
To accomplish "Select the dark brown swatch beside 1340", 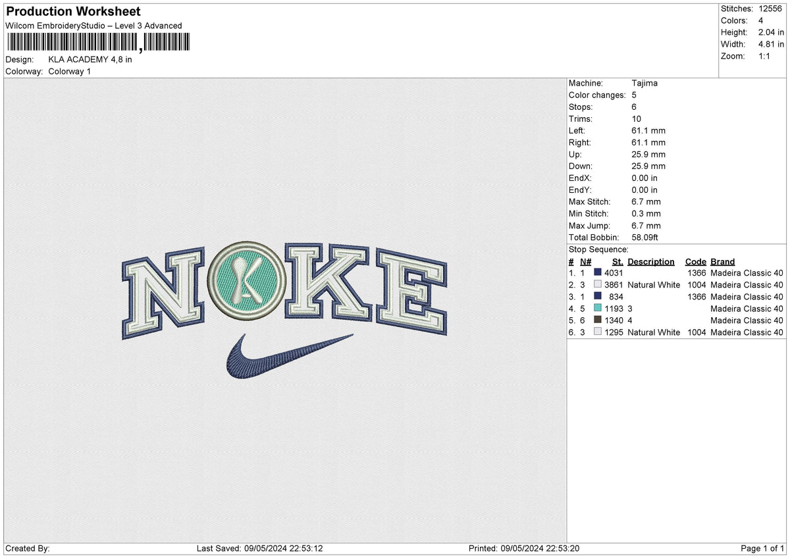I will (x=598, y=320).
